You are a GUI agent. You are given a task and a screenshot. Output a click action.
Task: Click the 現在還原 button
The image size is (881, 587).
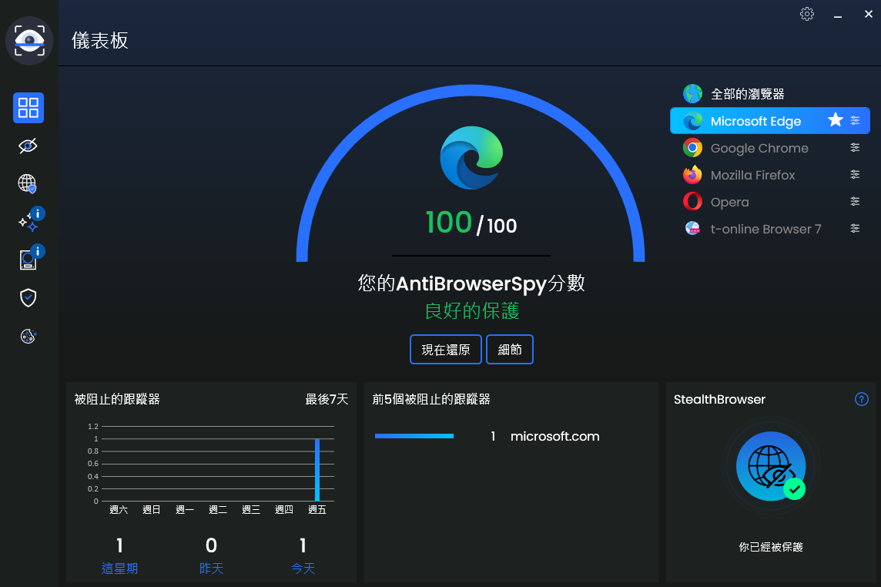click(x=446, y=349)
